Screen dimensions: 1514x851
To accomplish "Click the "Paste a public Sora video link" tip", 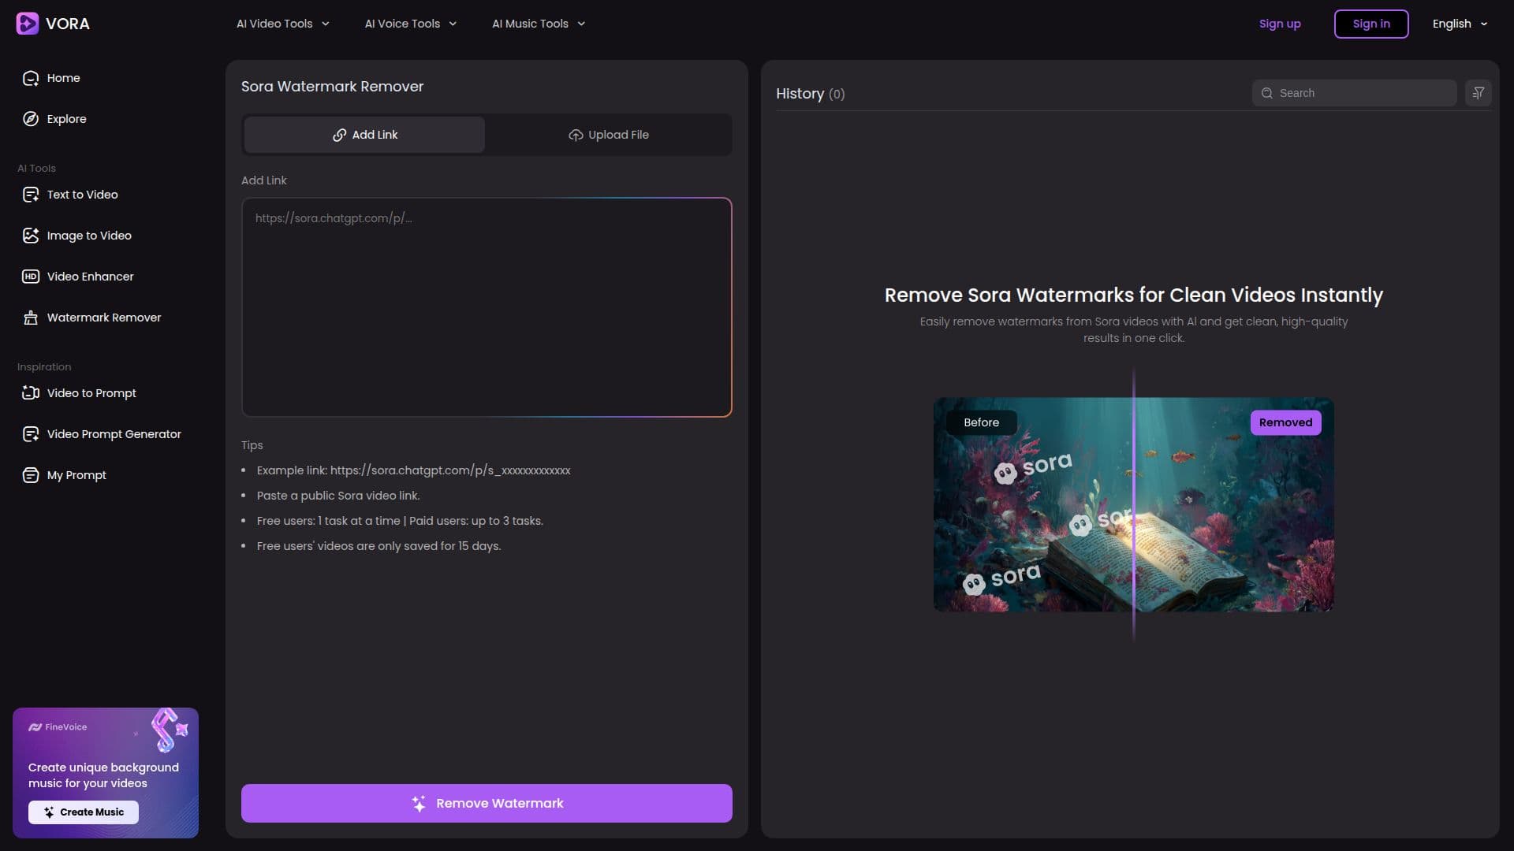I will point(338,496).
